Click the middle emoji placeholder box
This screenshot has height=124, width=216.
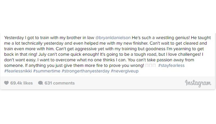tap(150, 65)
